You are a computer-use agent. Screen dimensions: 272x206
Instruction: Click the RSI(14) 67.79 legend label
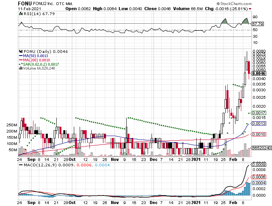pyautogui.click(x=39, y=14)
